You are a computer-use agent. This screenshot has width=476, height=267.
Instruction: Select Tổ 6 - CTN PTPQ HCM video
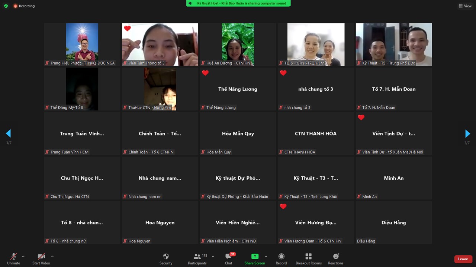[316, 44]
